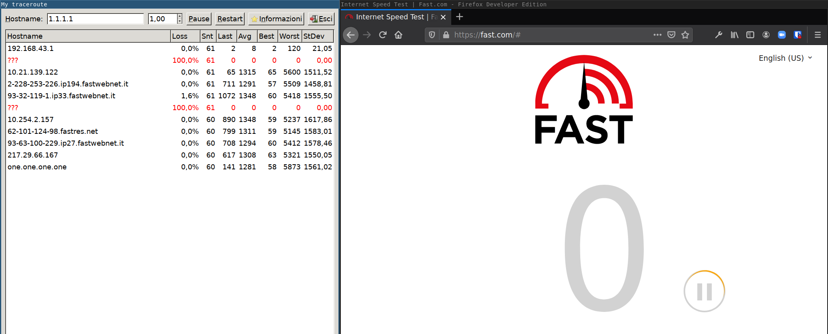Select the Internet Speed Test tab
This screenshot has height=334, width=828.
[x=390, y=17]
